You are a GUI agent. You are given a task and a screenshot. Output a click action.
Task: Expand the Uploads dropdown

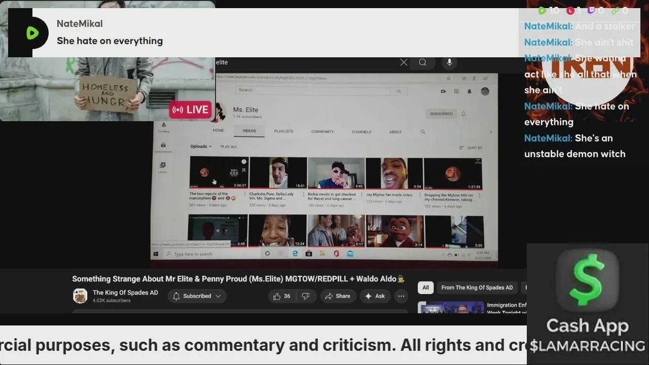(x=201, y=147)
